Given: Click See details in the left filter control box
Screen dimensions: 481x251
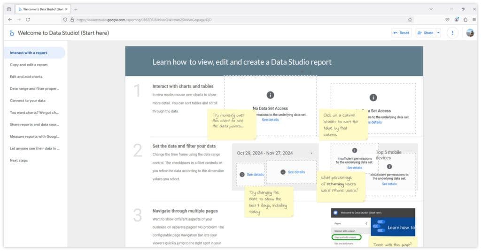Looking at the screenshot, I should point(255,175).
